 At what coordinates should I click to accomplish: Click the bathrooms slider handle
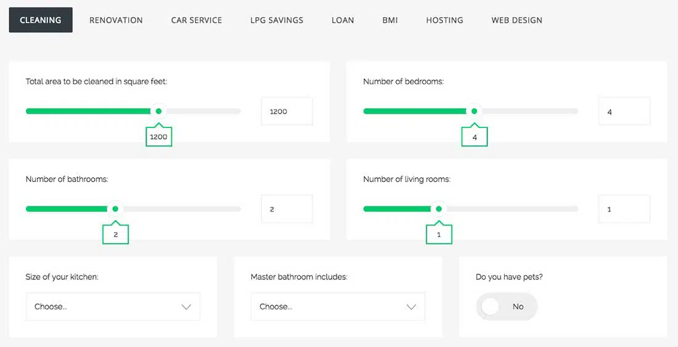(x=115, y=209)
